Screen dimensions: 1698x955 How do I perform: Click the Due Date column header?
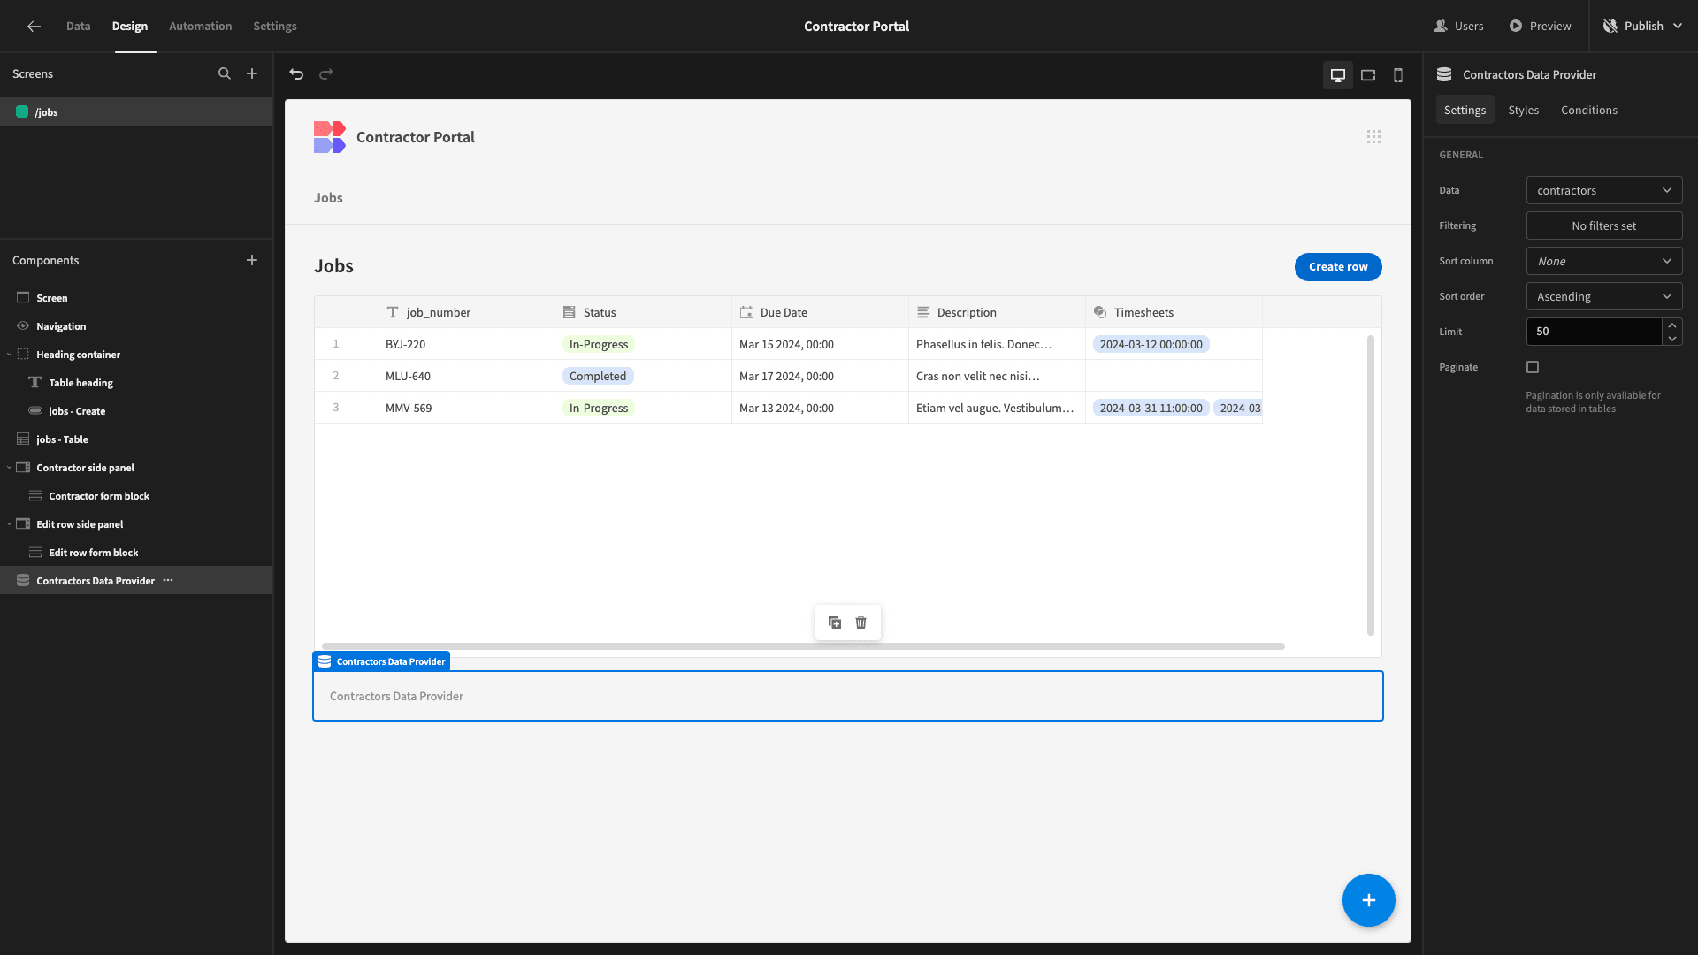pyautogui.click(x=821, y=312)
